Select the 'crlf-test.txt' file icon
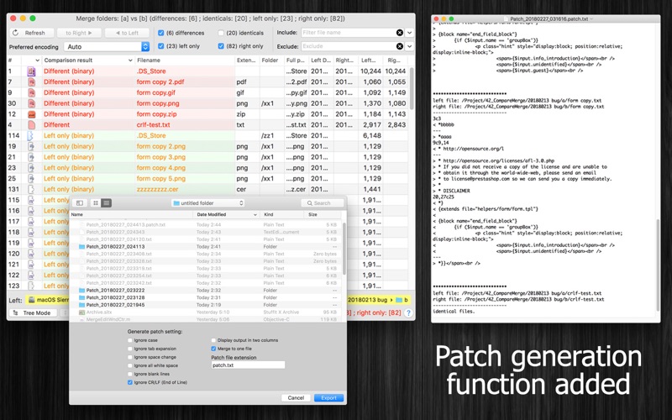Screen dimensions: 672x420 (31, 124)
